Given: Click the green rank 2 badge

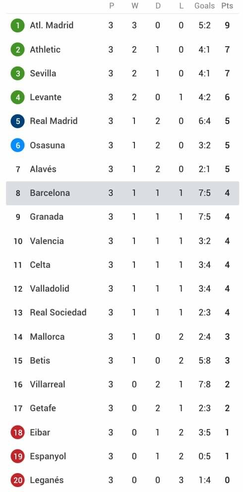Looking at the screenshot, I should (17, 49).
